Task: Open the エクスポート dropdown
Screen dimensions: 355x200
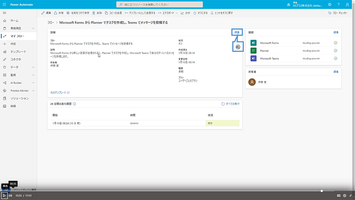Action: [x=168, y=13]
